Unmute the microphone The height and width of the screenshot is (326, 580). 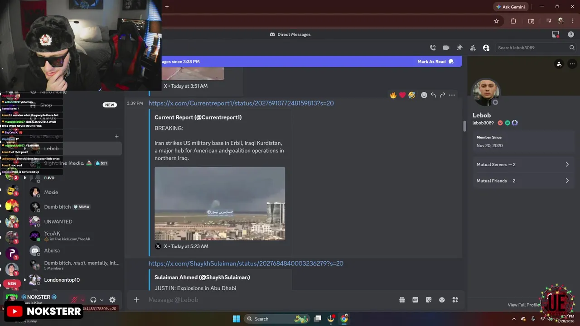click(74, 300)
